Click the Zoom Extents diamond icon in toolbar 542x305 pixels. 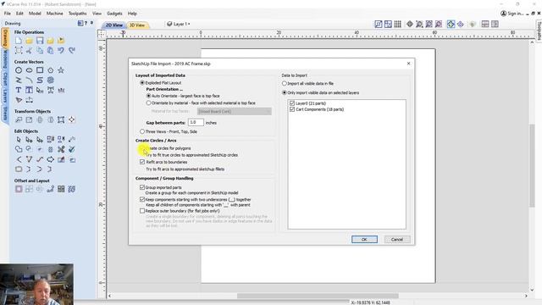coord(410,24)
